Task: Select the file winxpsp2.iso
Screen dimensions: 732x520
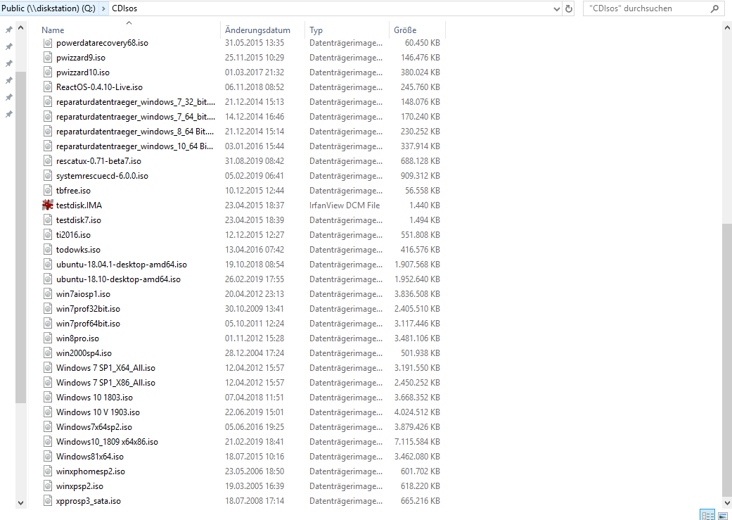Action: tap(79, 486)
